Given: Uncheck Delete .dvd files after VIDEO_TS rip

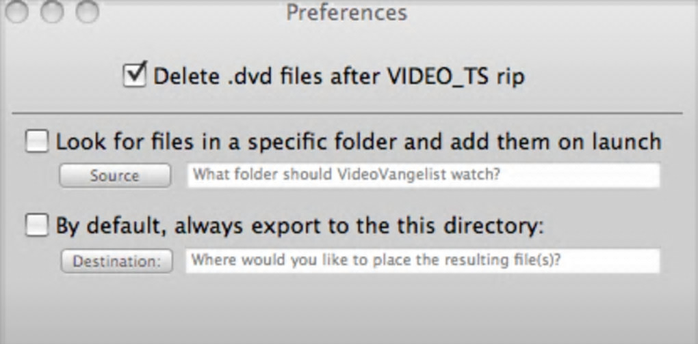Looking at the screenshot, I should pos(135,75).
